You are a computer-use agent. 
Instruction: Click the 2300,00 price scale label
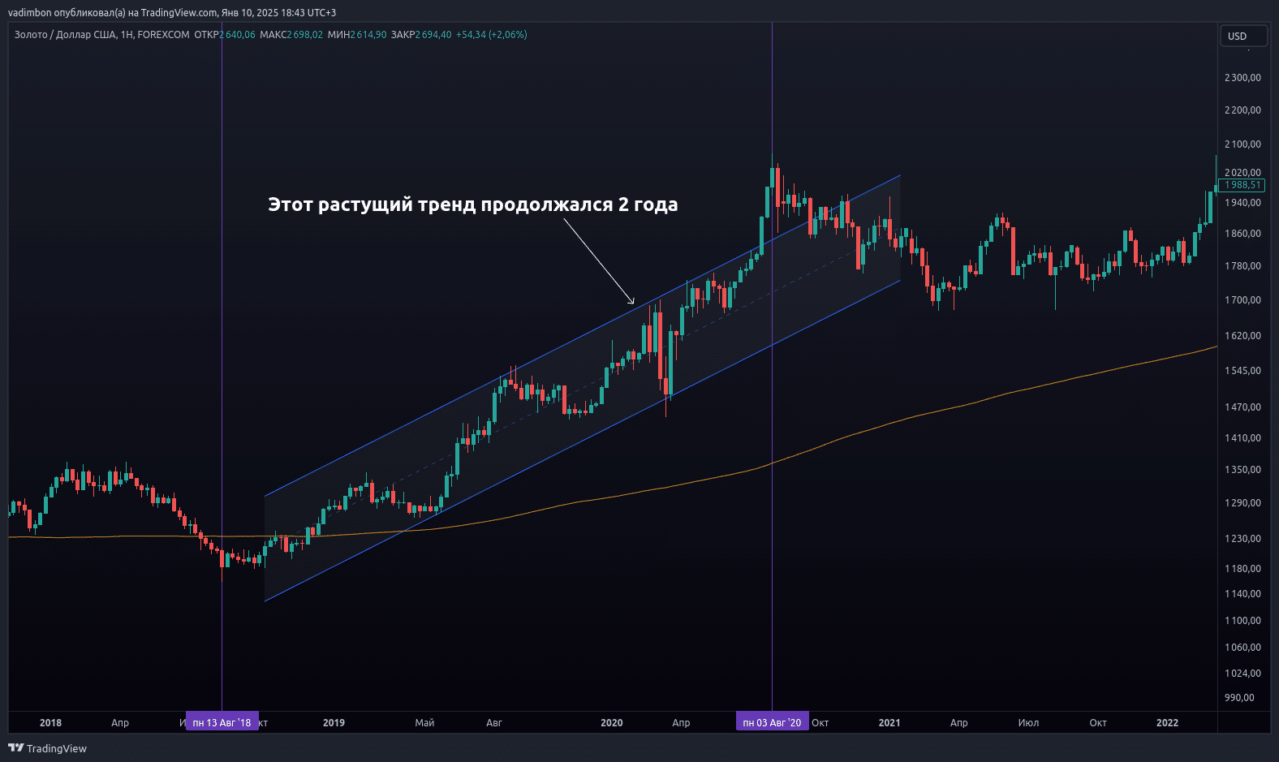pos(1242,78)
